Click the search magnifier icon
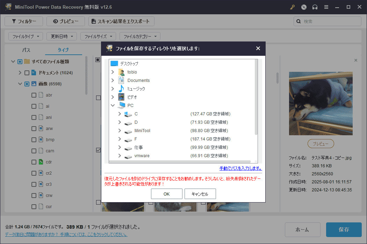The image size is (367, 244). [298, 21]
